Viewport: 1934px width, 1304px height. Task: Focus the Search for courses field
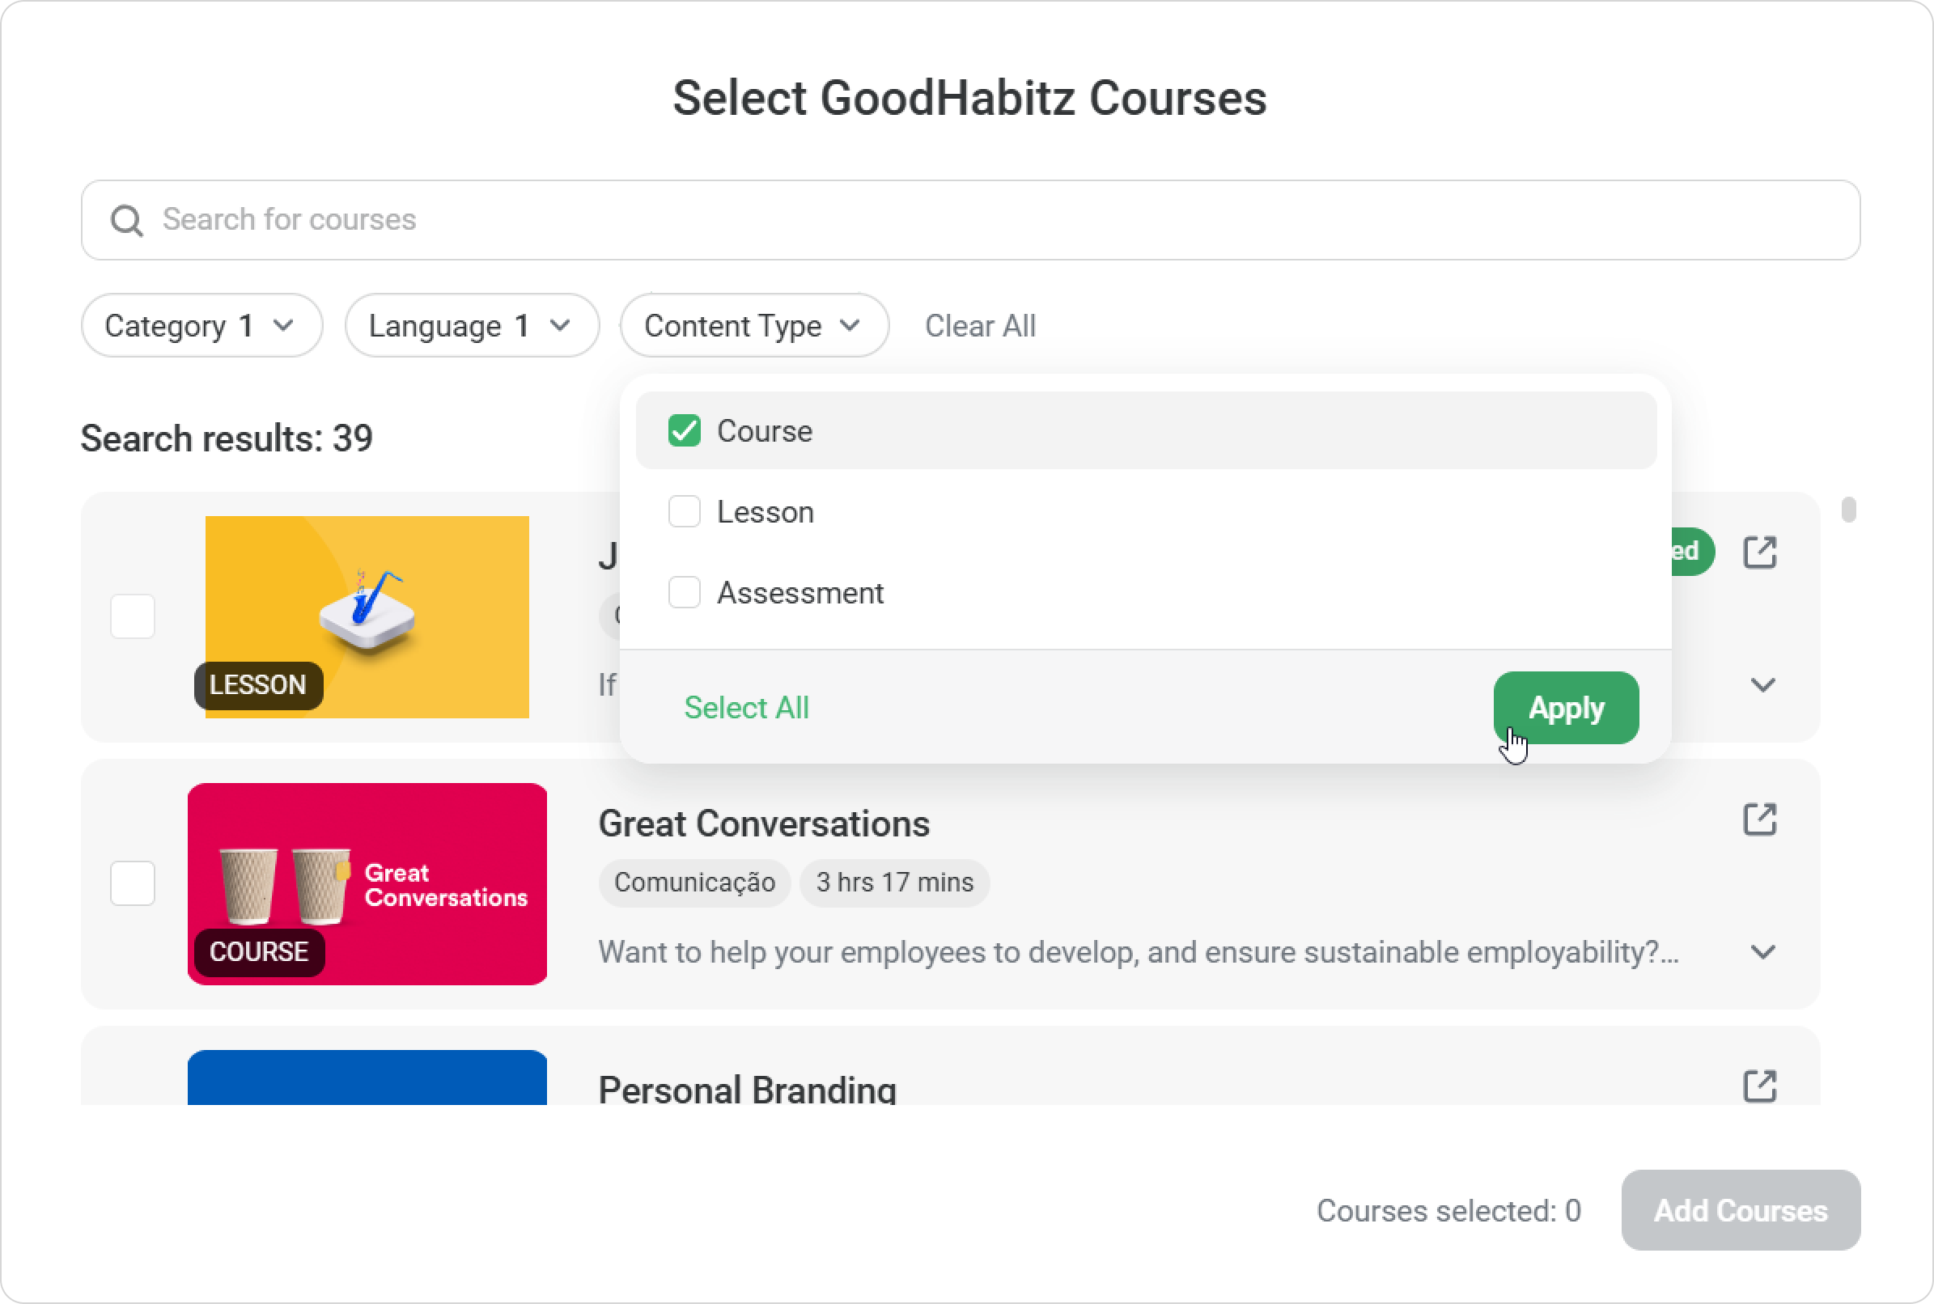970,220
